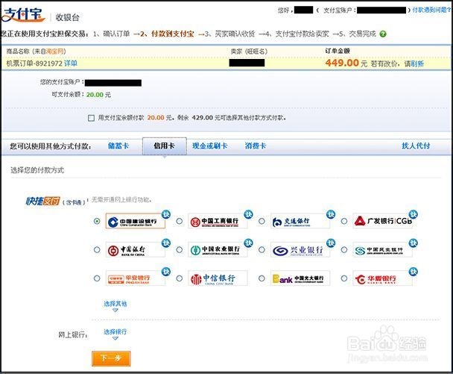Viewport: 453px width, 374px height.
Task: Switch to the 信用卡 credit card tab
Action: coord(165,146)
